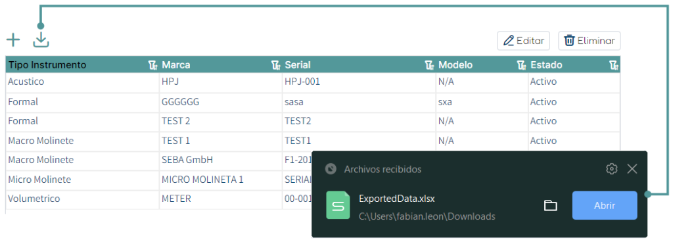Click the plus icon to add instrument
This screenshot has width=673, height=242.
13,40
